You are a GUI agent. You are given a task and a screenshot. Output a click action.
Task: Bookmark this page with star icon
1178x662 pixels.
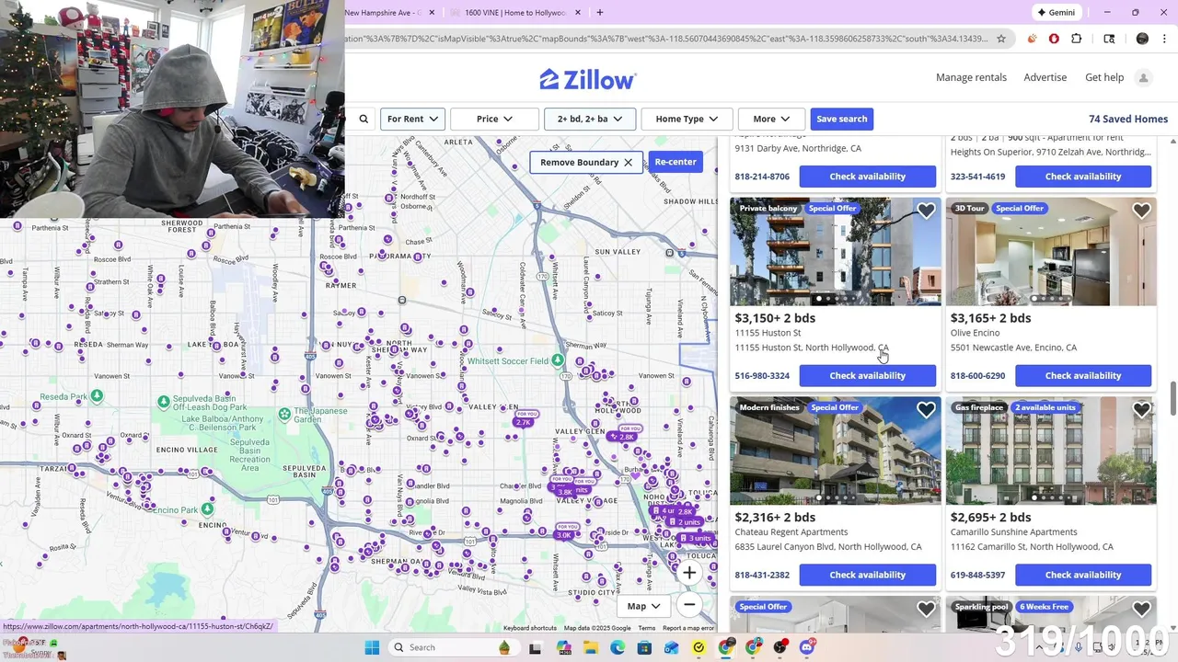[x=1001, y=39]
